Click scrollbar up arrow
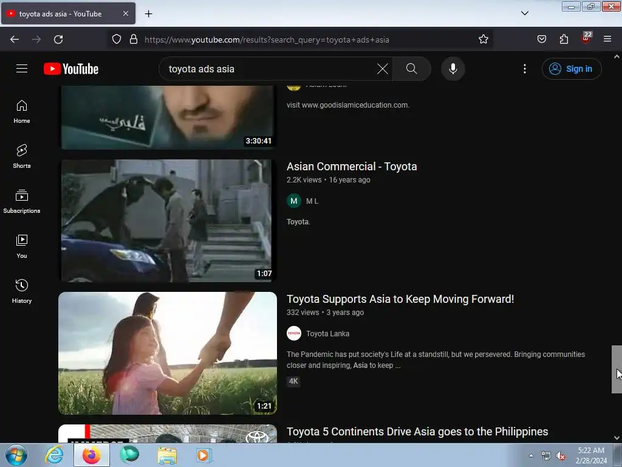Viewport: 622px width, 467px height. click(x=617, y=57)
